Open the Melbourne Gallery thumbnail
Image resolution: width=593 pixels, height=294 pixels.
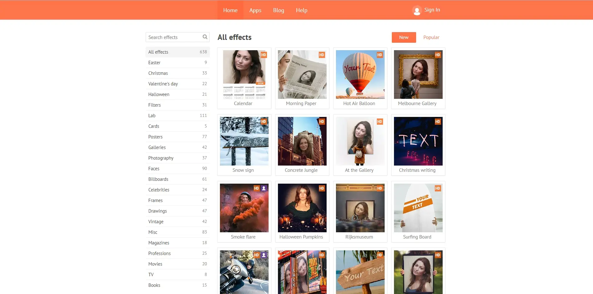tap(418, 75)
